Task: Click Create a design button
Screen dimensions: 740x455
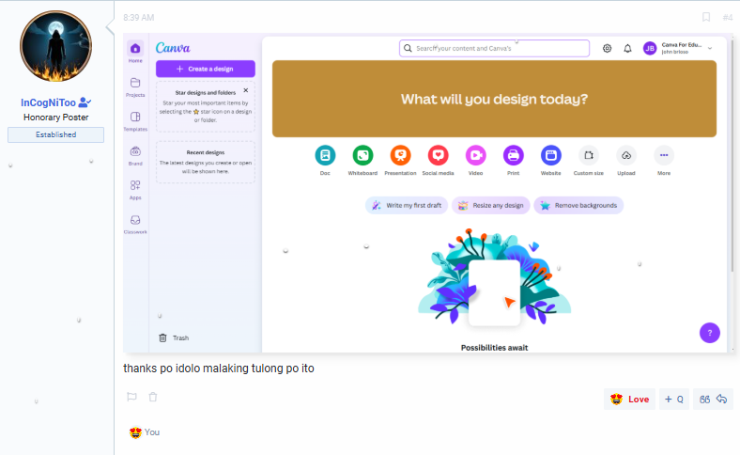Action: tap(206, 69)
